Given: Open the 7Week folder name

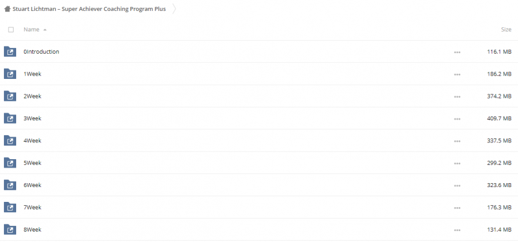Looking at the screenshot, I should click(32, 207).
